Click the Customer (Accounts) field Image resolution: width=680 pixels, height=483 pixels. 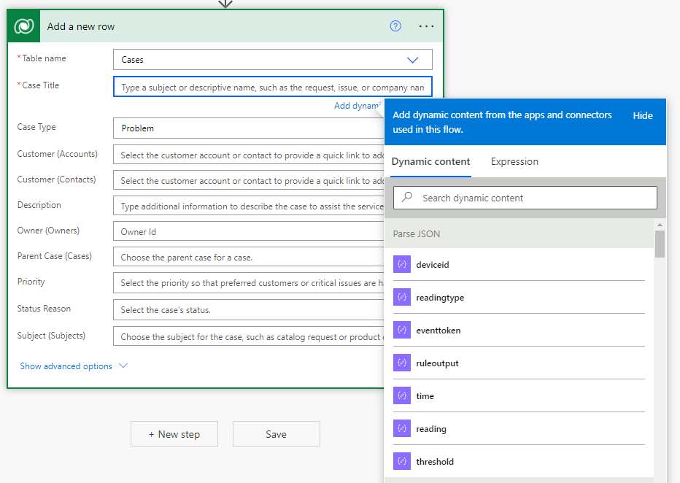click(x=249, y=155)
